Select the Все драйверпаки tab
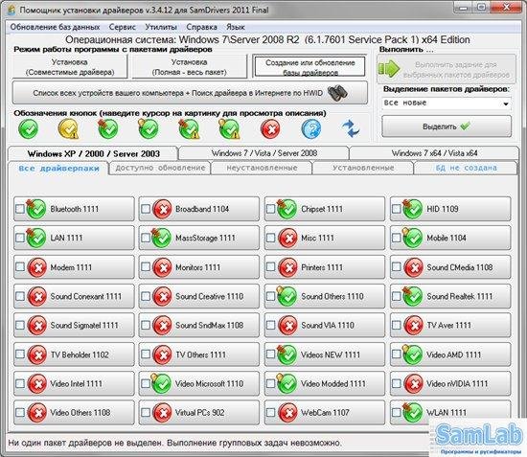The image size is (527, 457). pos(58,168)
